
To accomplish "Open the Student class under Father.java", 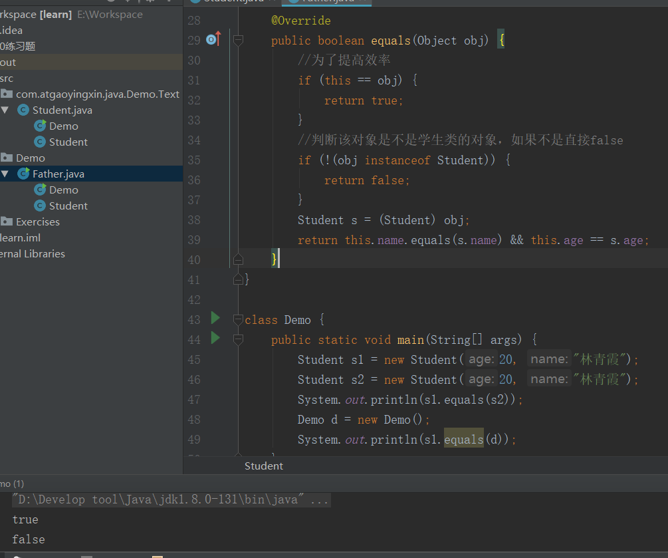I will coord(68,206).
